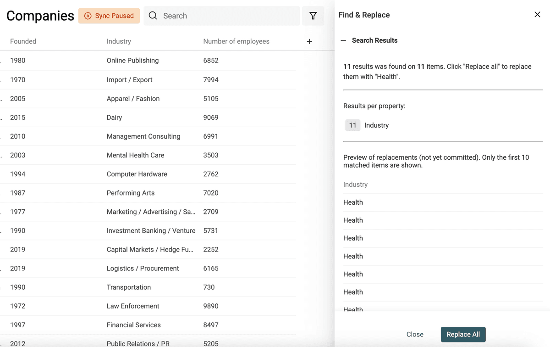550x347 pixels.
Task: Click employee count 8497
Action: (211, 325)
